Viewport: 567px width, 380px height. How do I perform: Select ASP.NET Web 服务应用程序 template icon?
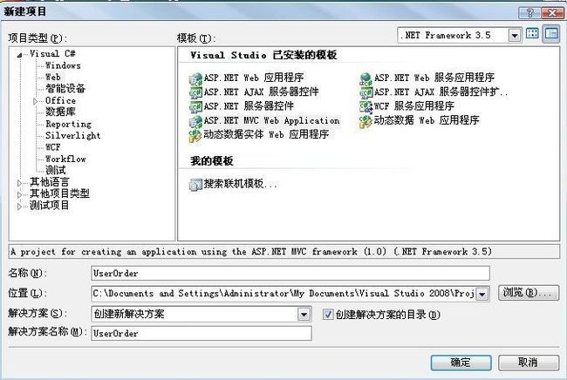(x=365, y=78)
